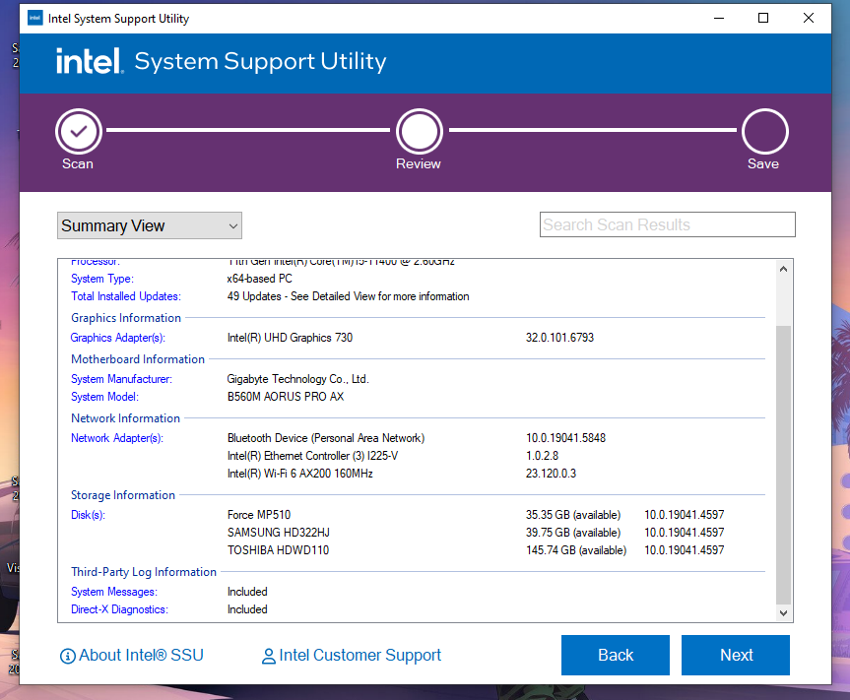Click TOSHIBA HDWD110 disk entry

pos(278,550)
